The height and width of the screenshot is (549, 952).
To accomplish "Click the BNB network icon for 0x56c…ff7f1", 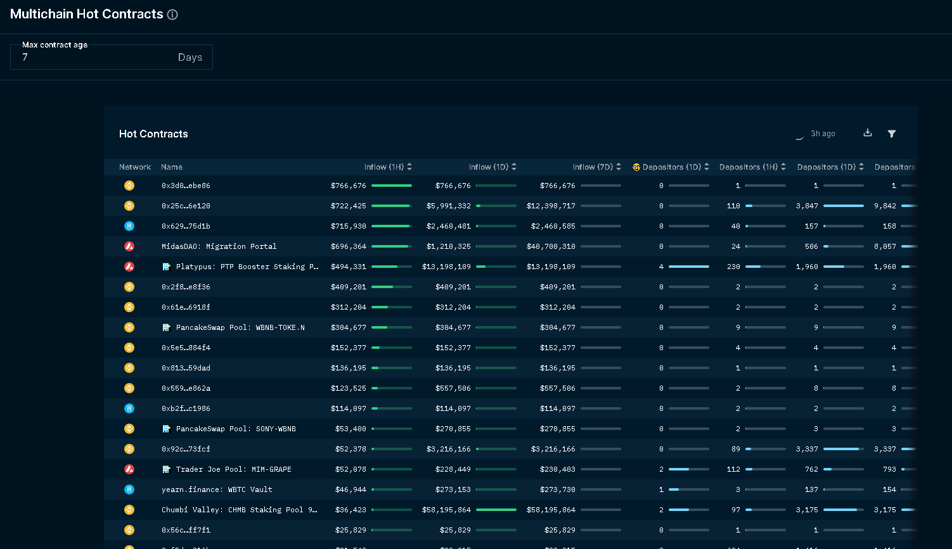I will [129, 530].
